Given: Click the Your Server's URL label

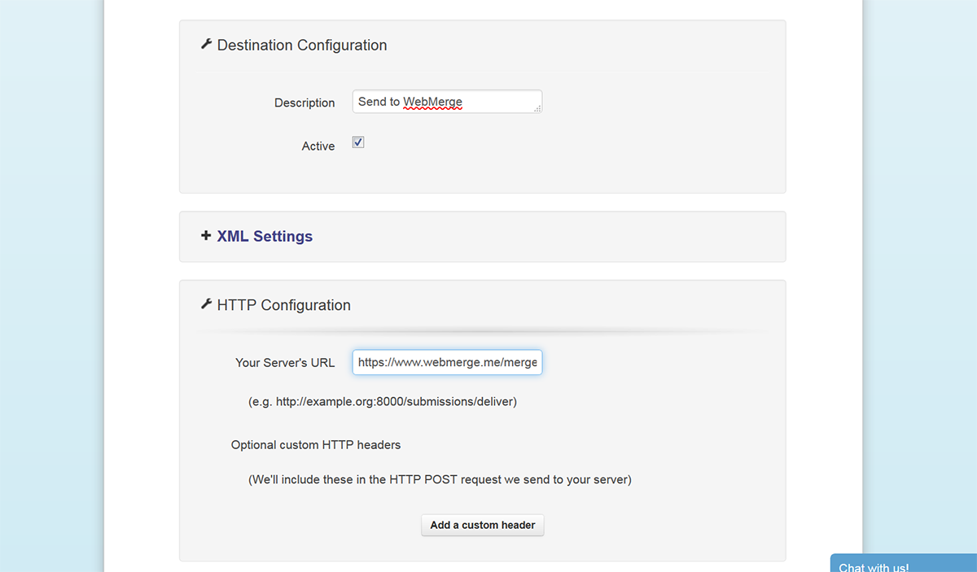Looking at the screenshot, I should [x=285, y=363].
